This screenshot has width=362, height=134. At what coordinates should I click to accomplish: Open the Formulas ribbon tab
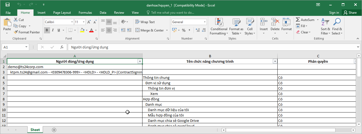85,13
